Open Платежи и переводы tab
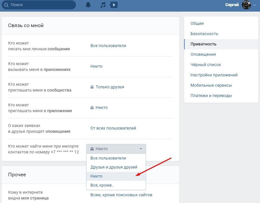 (221, 96)
